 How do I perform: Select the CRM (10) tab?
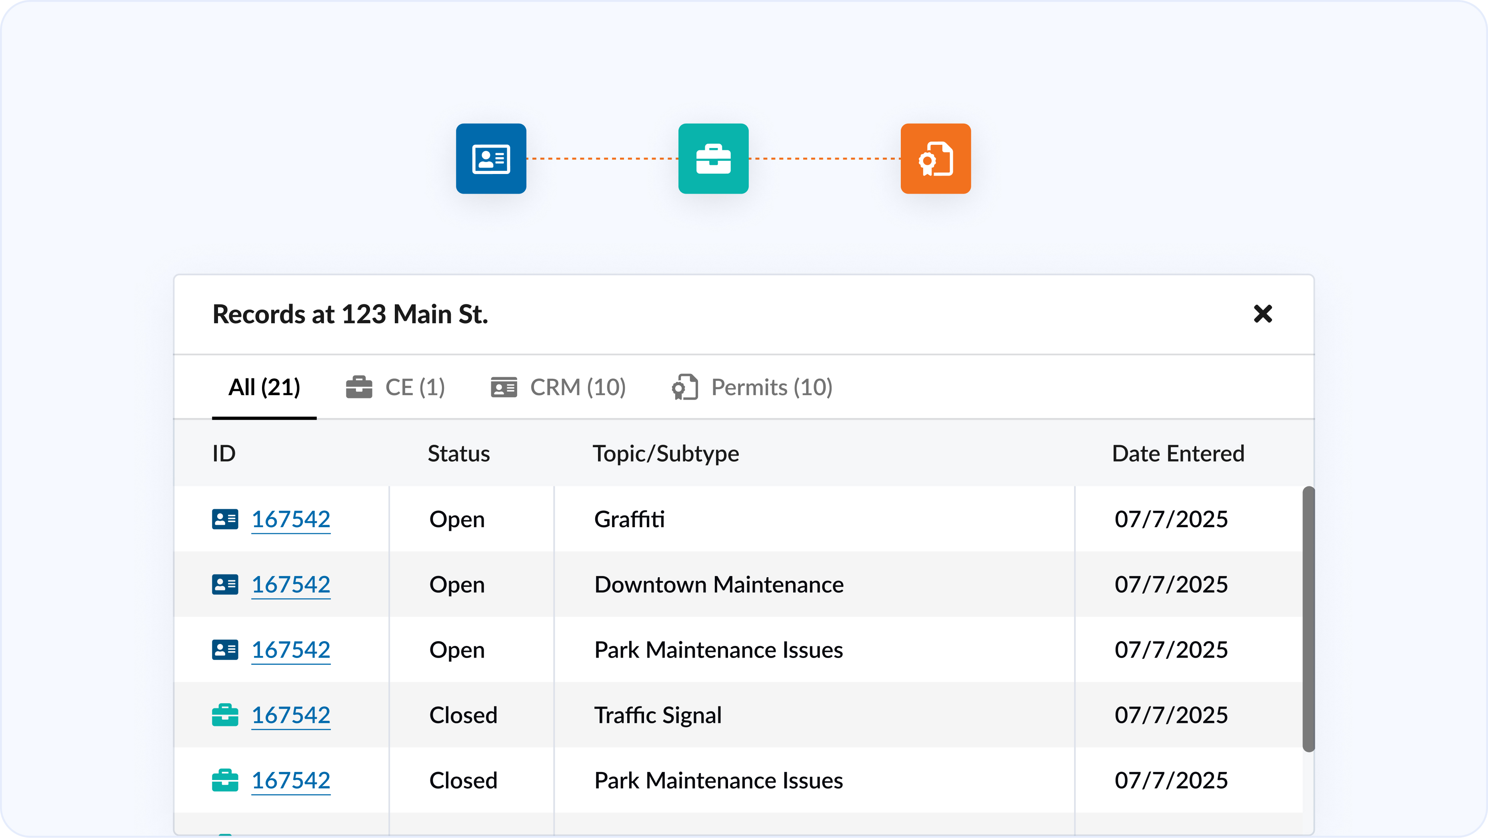tap(558, 387)
